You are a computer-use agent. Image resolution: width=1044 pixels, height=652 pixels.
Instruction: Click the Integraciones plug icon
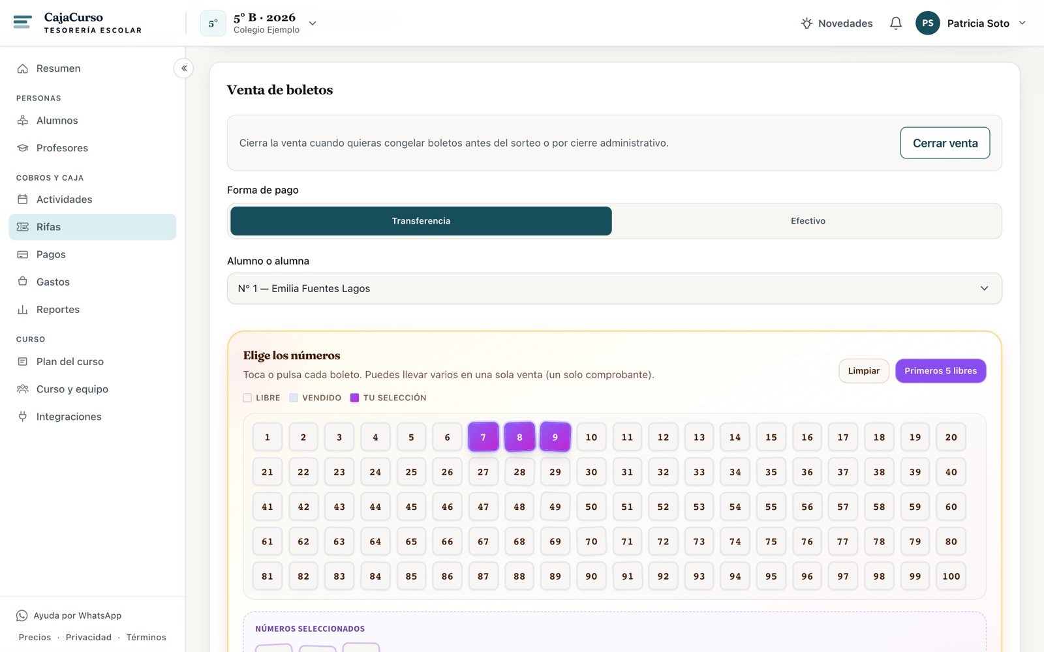23,417
